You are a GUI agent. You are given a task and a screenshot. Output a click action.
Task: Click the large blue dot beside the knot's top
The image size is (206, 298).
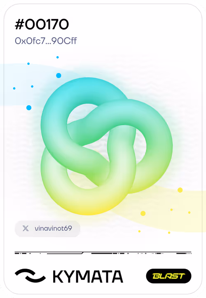tap(59, 76)
